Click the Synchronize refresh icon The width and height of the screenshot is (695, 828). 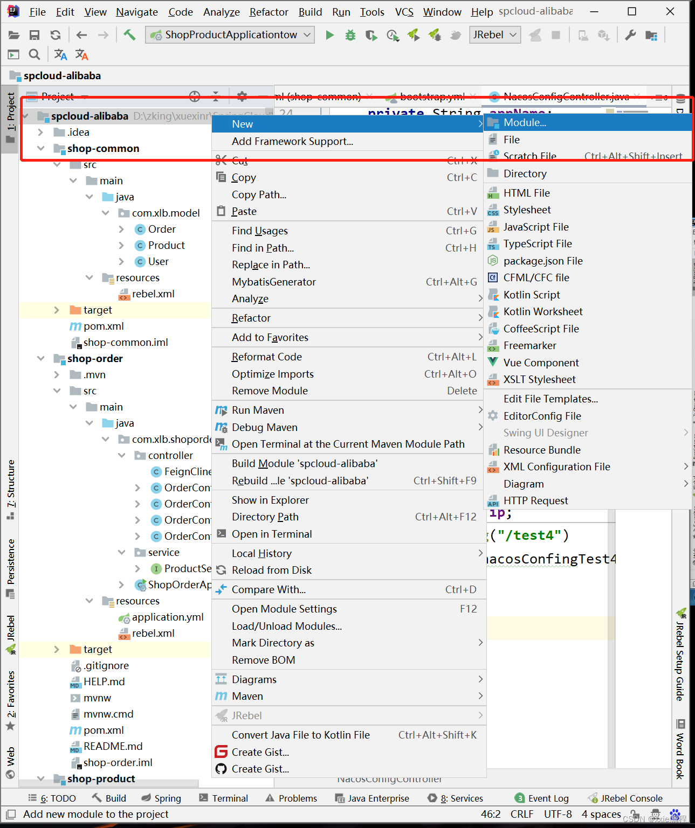pyautogui.click(x=56, y=35)
